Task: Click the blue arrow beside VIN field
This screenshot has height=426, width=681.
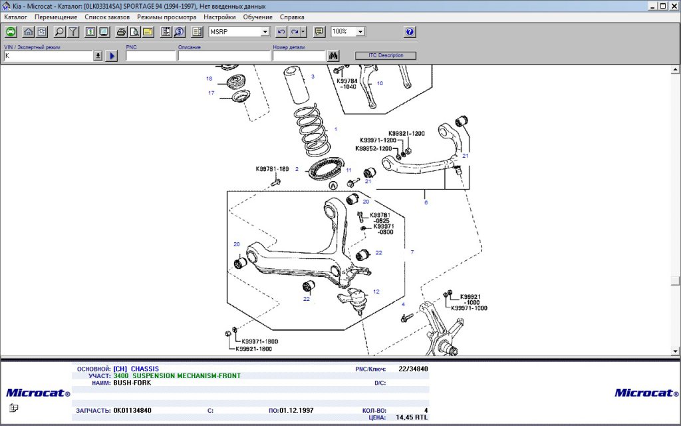Action: [112, 56]
